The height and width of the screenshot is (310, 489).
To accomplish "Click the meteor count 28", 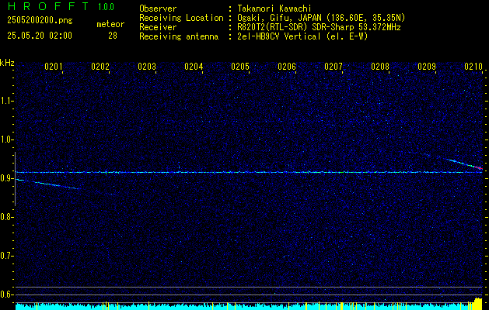I will point(113,36).
